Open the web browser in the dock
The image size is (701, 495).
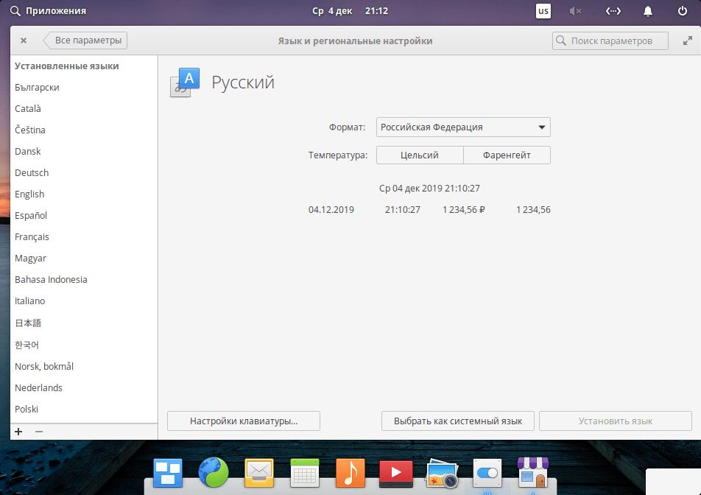pos(214,473)
